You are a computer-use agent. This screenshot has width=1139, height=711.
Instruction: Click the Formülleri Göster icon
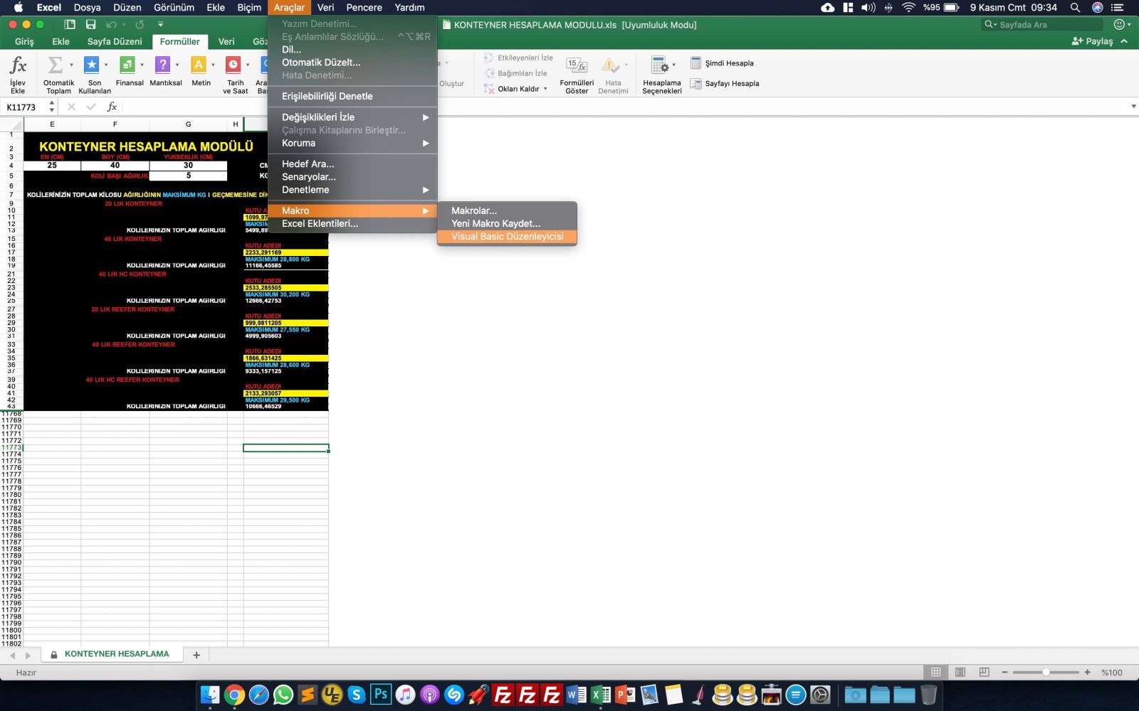click(x=576, y=65)
